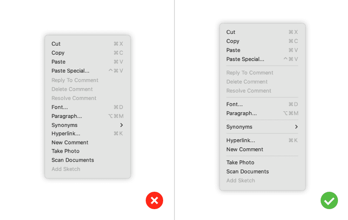Viewport: 348px width, 220px height.
Task: Select Paste Special in the right menu
Action: tap(245, 59)
